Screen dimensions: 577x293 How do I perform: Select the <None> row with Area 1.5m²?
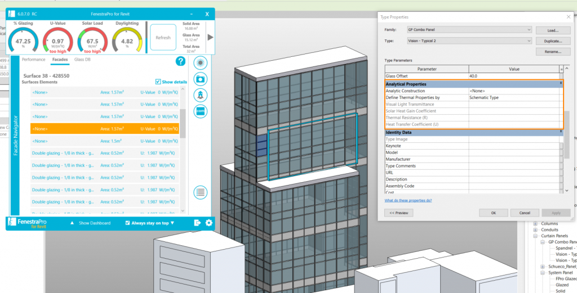coord(105,141)
